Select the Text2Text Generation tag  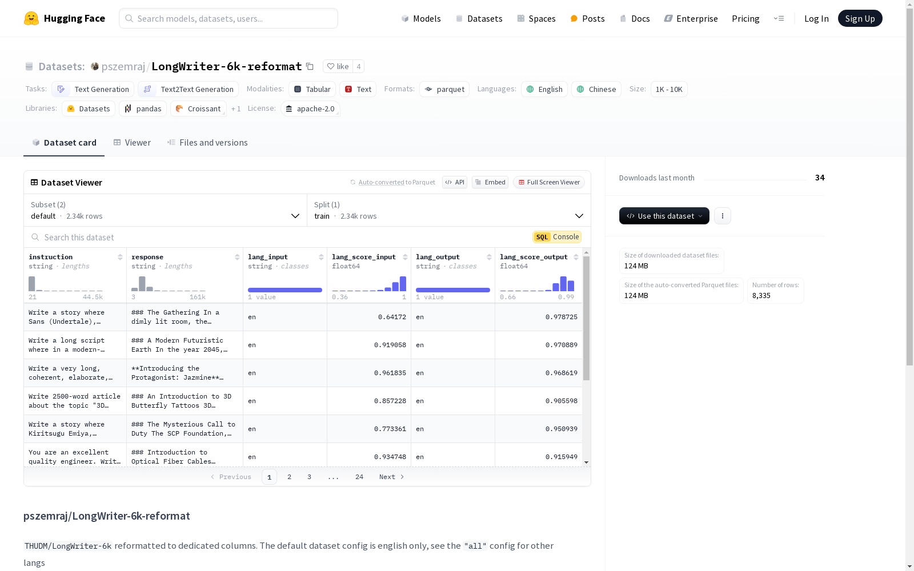(188, 89)
